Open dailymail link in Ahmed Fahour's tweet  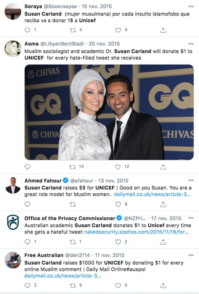[152, 194]
